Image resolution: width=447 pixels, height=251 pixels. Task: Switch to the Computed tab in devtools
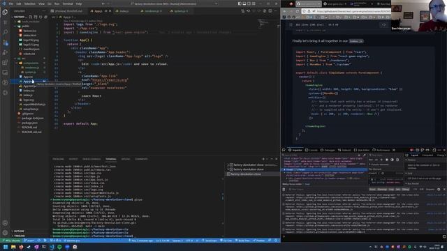coord(427,155)
